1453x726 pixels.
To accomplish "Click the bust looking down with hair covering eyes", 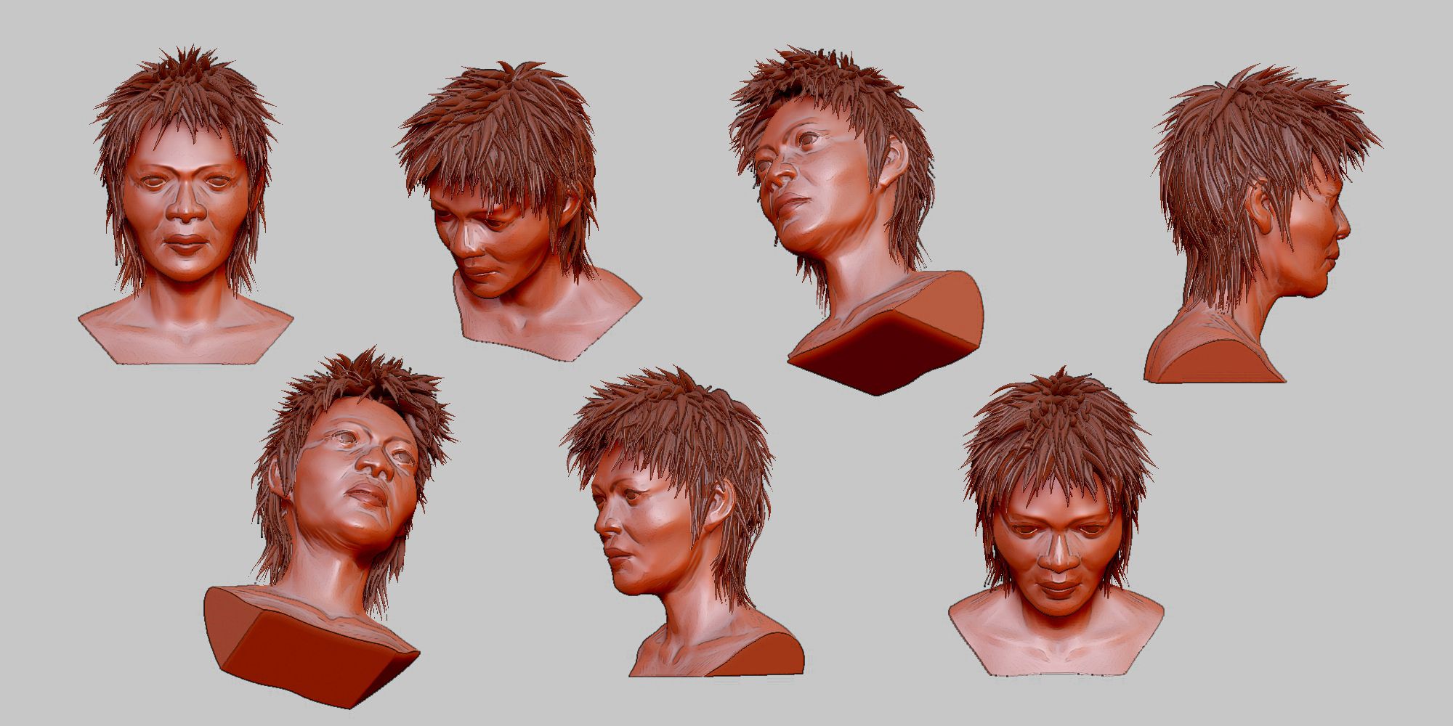I will [x=518, y=211].
